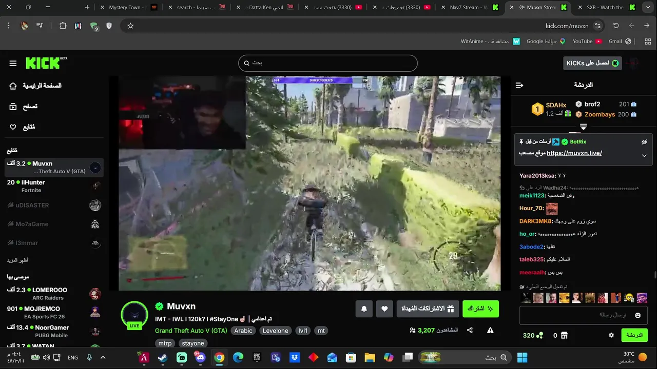The width and height of the screenshot is (657, 369).
Task: Open offline channel l3mmar
Action: (x=54, y=242)
